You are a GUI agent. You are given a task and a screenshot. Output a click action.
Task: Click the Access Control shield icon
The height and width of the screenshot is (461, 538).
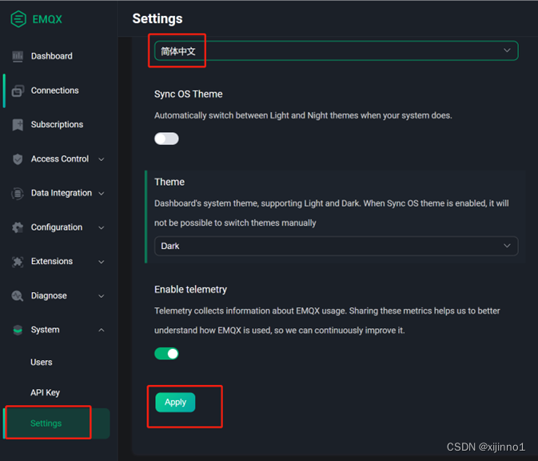tap(18, 159)
